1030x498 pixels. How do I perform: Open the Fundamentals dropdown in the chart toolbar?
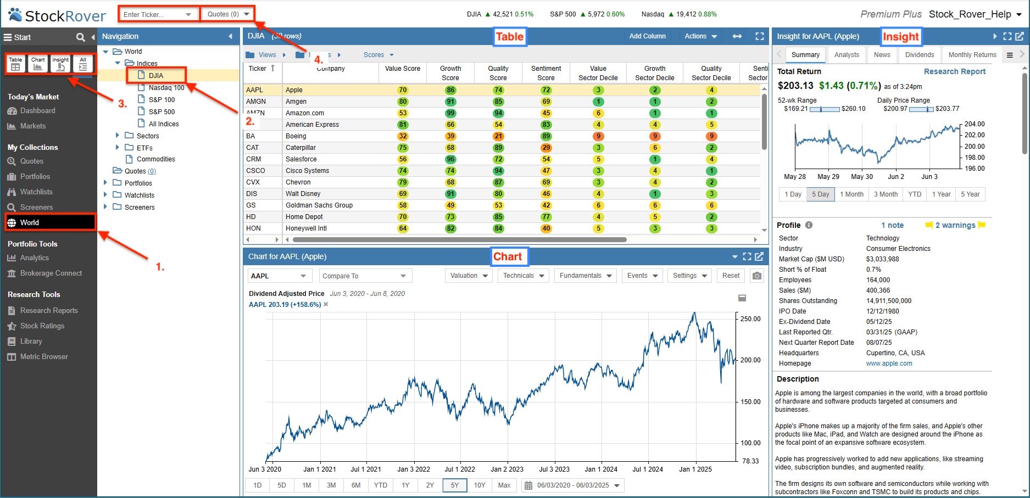click(586, 276)
